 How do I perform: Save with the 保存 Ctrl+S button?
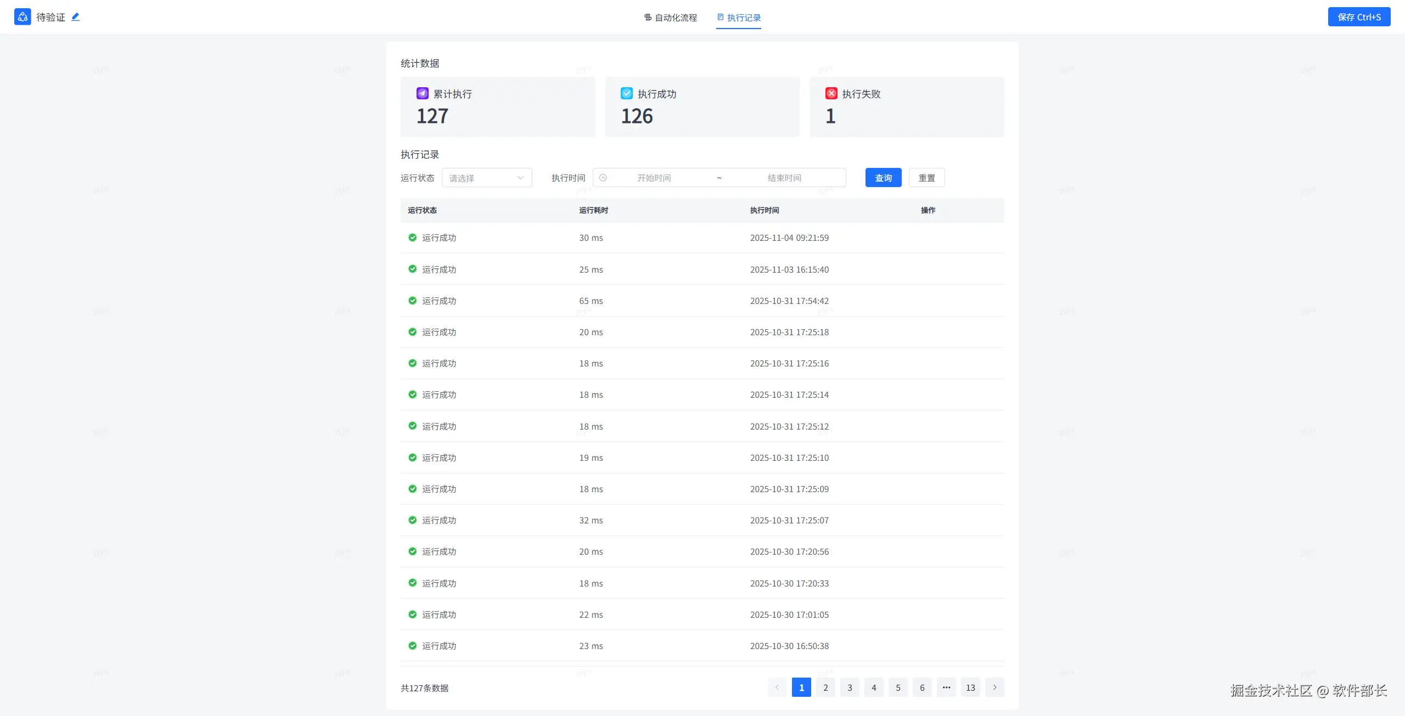[x=1359, y=17]
